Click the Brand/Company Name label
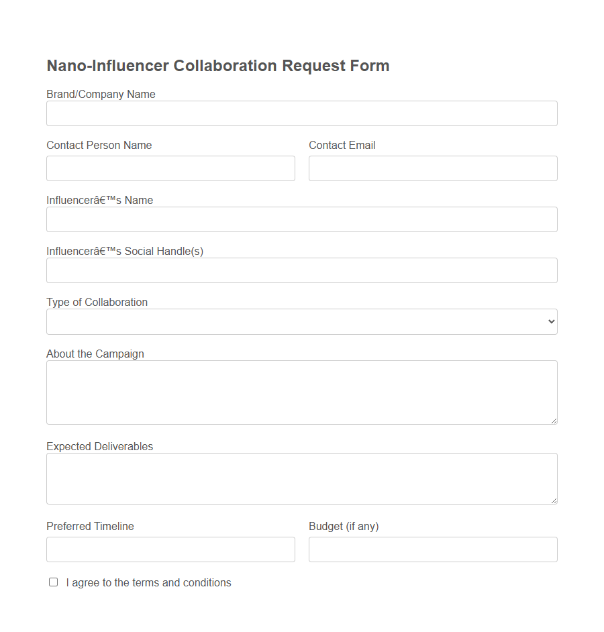This screenshot has height=632, width=604. click(x=101, y=94)
